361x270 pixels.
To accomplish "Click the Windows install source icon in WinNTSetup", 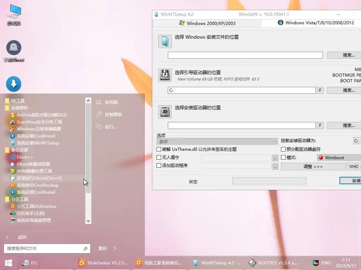I will coord(165,41).
